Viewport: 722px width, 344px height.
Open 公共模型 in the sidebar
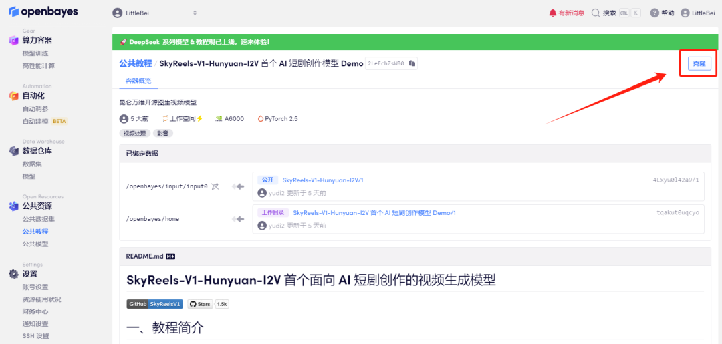pos(35,244)
